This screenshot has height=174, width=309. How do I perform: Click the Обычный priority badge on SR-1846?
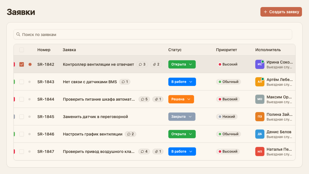[228, 134]
